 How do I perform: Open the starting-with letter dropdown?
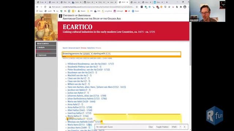pos(108,53)
